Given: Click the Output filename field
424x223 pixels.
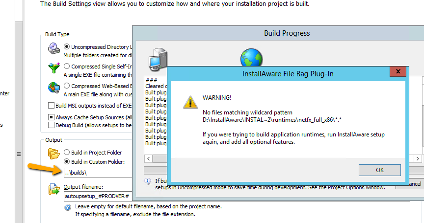Looking at the screenshot, I should click(x=98, y=196).
